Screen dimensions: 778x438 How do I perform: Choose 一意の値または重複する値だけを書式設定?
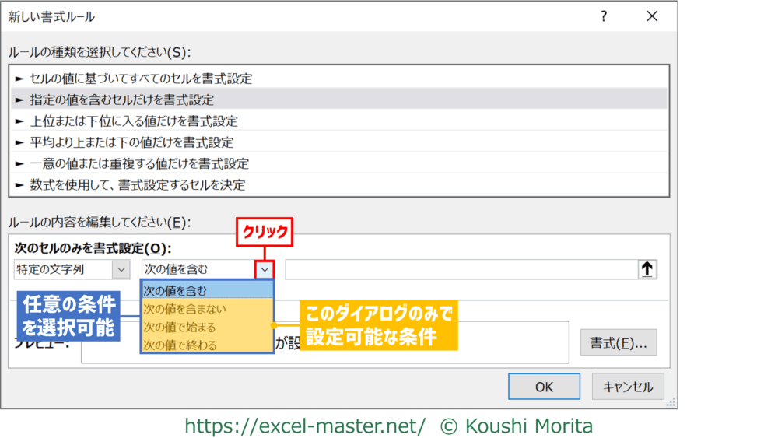138,163
